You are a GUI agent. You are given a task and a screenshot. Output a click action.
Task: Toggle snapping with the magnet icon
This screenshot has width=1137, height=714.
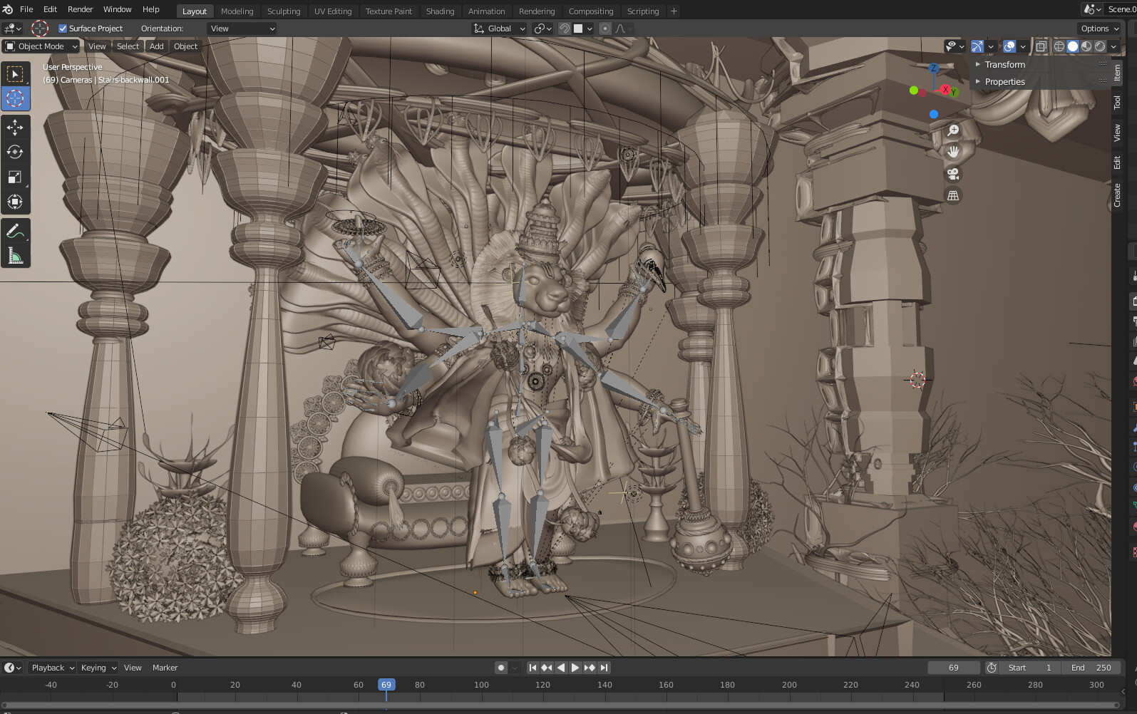point(564,29)
